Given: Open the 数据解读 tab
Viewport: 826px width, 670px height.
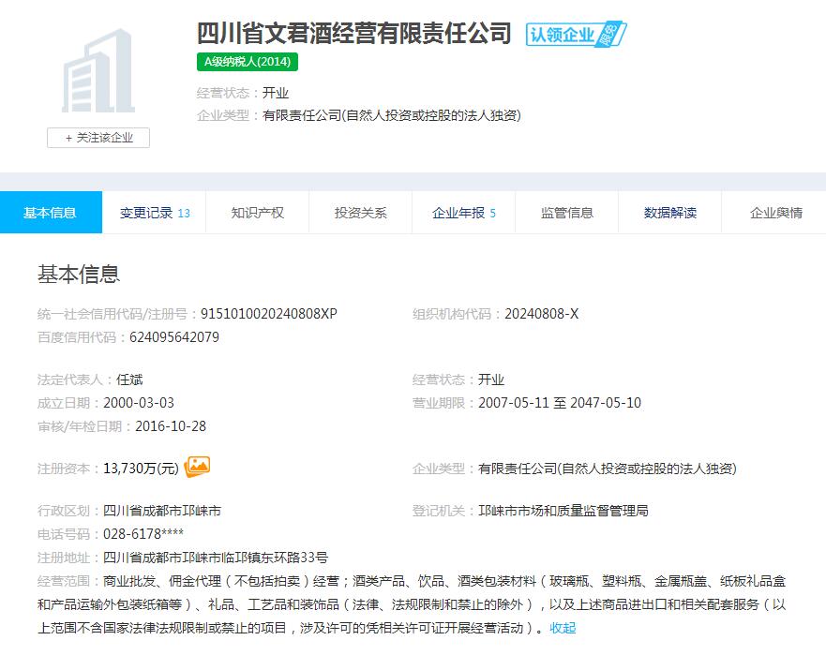Looking at the screenshot, I should coord(670,213).
